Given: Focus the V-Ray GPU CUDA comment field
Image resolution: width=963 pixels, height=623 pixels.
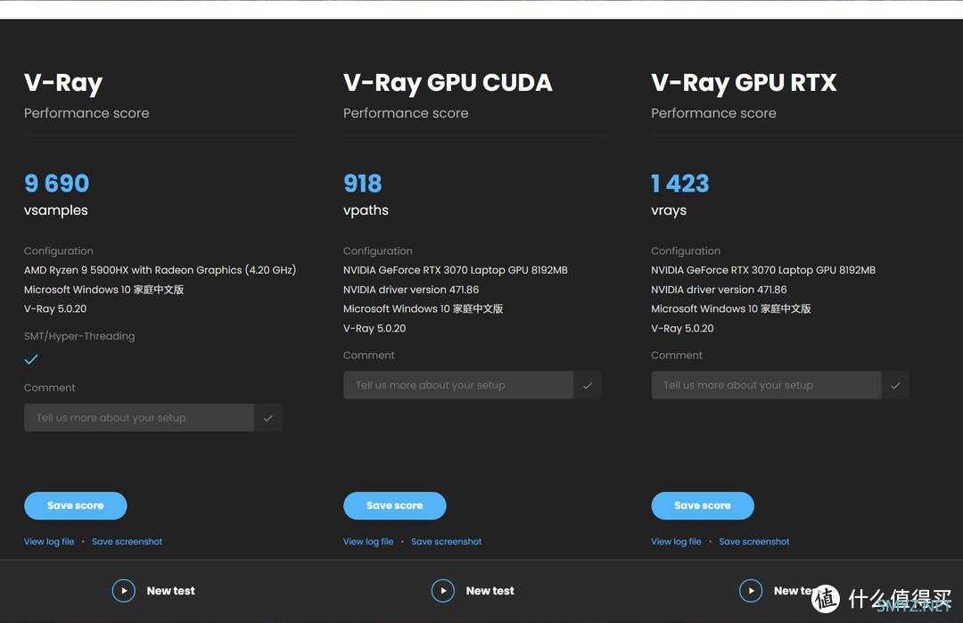Looking at the screenshot, I should pos(458,385).
